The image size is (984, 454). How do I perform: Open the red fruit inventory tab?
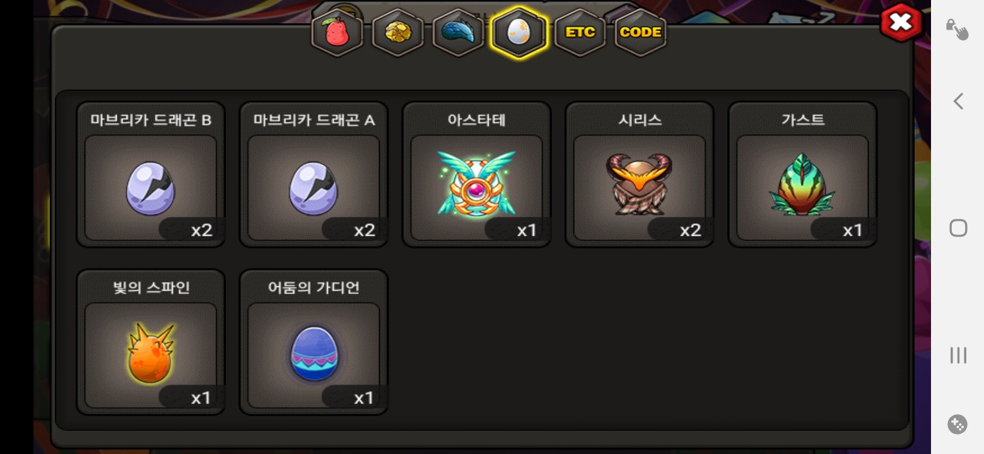(x=337, y=32)
